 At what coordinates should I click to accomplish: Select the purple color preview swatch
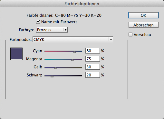(16, 54)
